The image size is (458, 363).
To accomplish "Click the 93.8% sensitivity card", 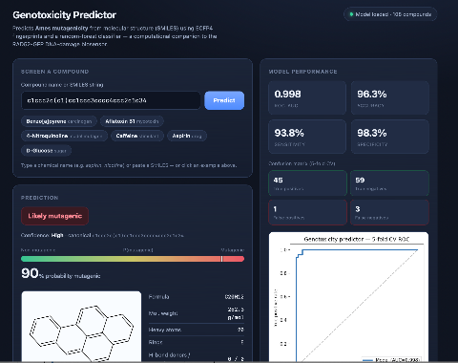I will coord(307,137).
